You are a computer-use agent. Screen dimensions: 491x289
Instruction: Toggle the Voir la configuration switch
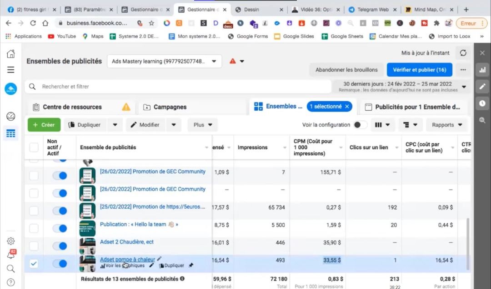pos(360,125)
